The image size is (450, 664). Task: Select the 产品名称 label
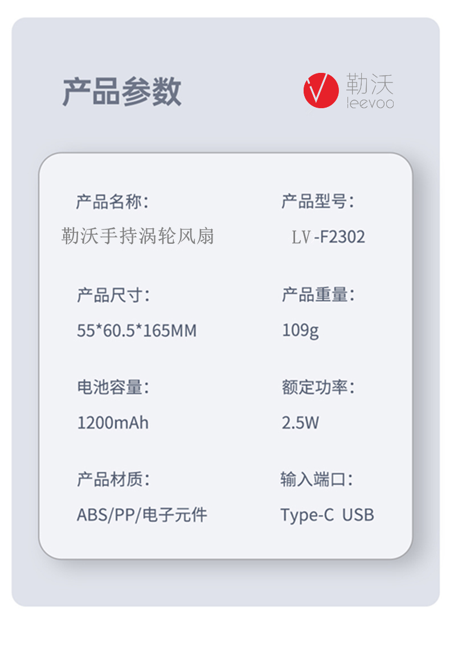[112, 202]
